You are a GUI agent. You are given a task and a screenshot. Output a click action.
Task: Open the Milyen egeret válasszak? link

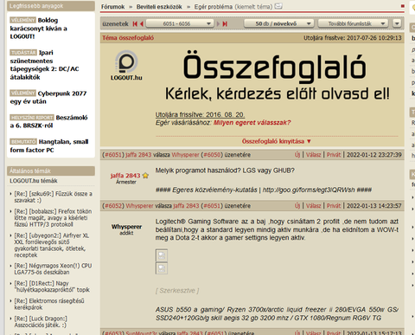click(252, 123)
